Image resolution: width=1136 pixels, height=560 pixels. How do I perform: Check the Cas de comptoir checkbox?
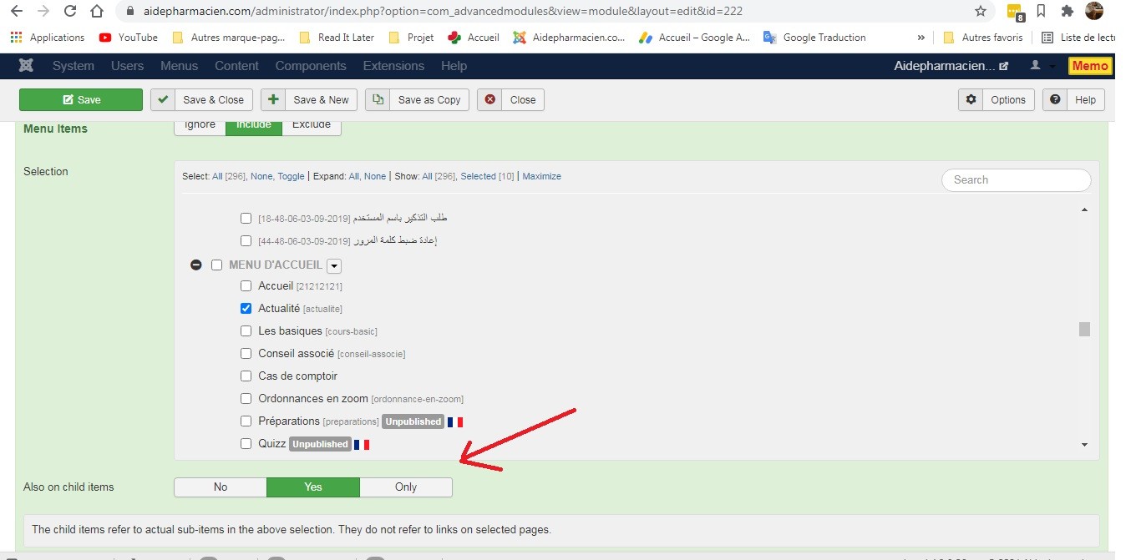[x=246, y=376]
